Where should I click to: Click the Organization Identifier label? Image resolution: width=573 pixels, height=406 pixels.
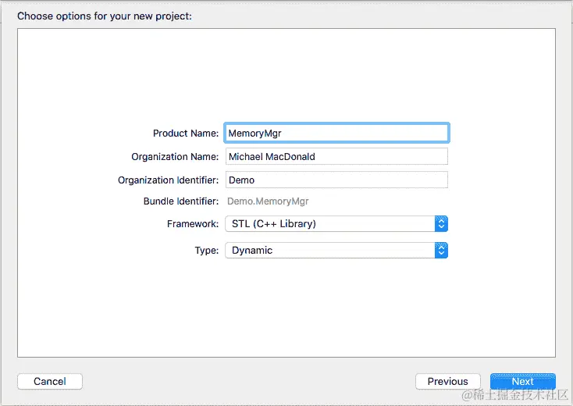coord(168,180)
